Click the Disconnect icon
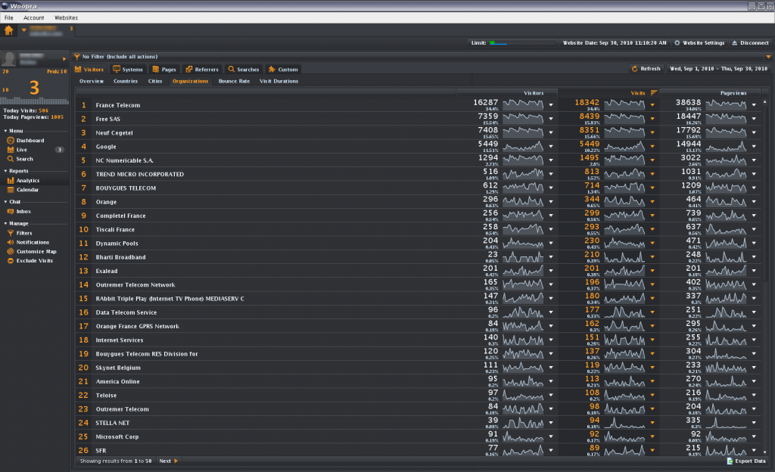Image resolution: width=775 pixels, height=472 pixels. coord(734,43)
